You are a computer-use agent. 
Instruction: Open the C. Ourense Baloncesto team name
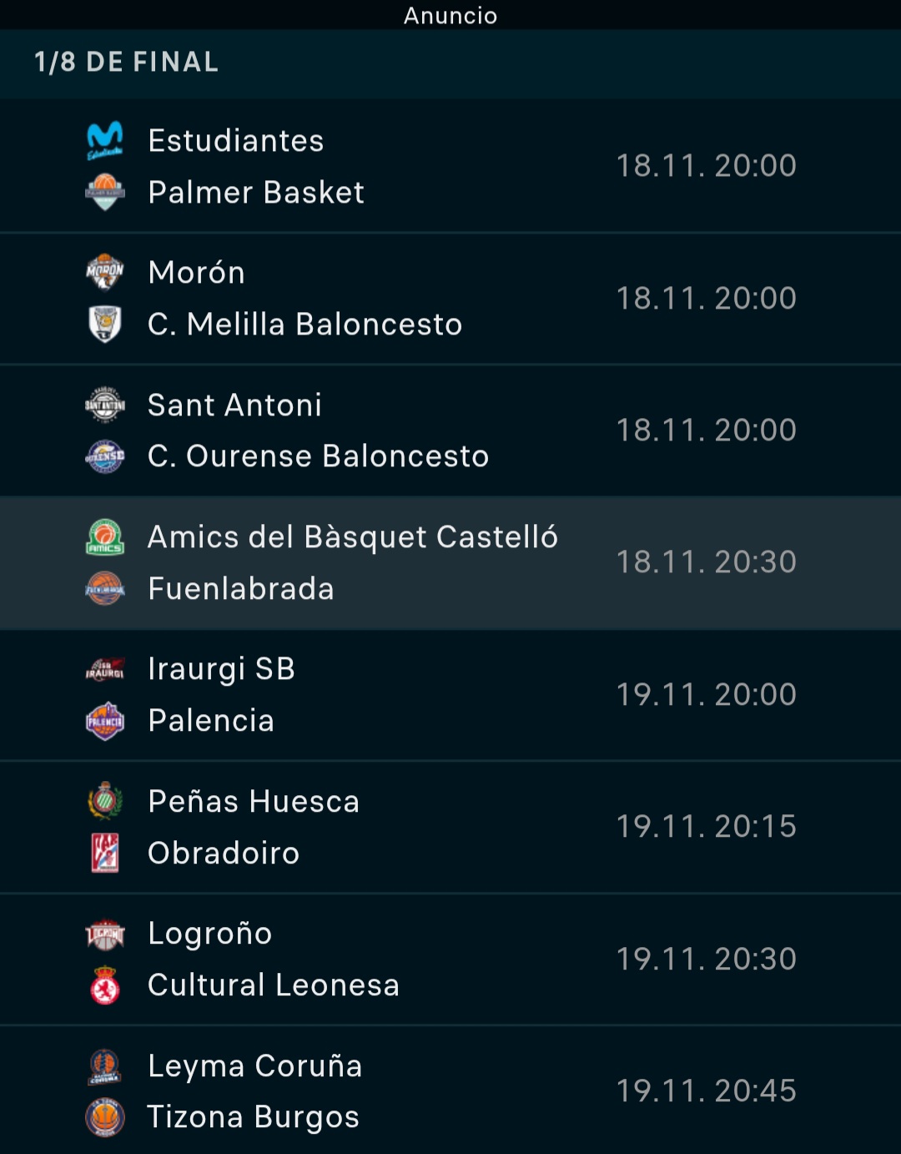click(318, 456)
